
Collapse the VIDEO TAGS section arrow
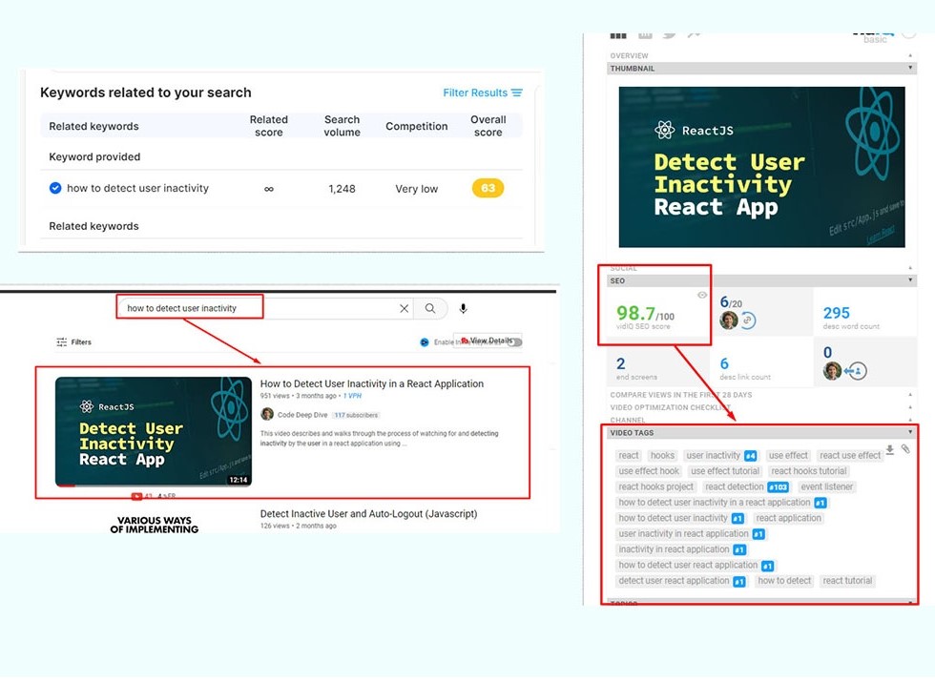click(910, 432)
